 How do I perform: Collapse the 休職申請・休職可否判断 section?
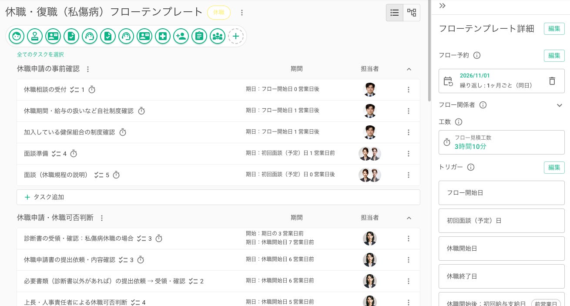click(409, 218)
